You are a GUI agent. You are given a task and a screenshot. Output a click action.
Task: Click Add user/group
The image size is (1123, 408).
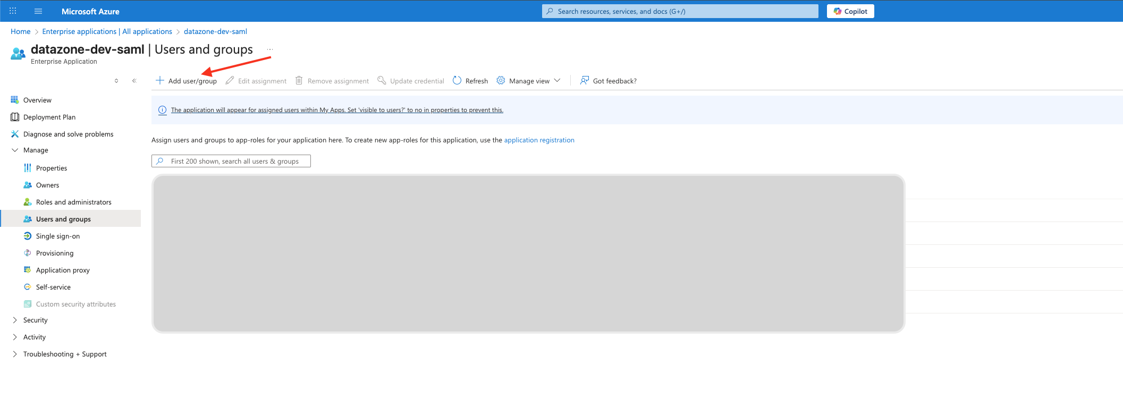(186, 81)
